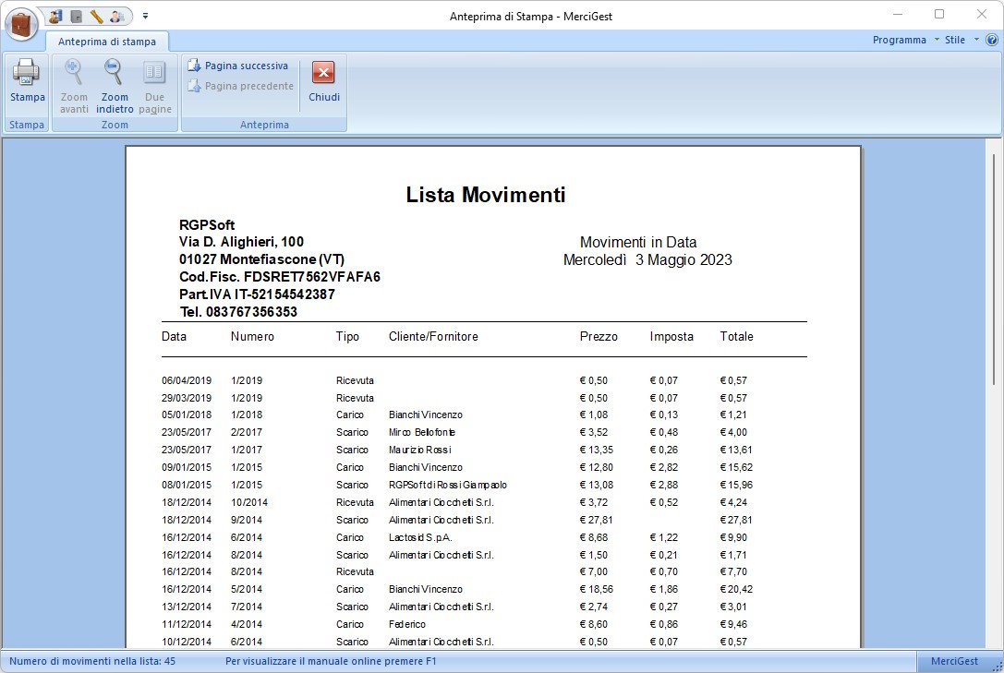Click the 'Totale' column header

(x=736, y=336)
